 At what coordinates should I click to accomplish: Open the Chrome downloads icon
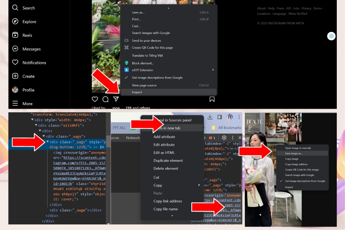(x=210, y=117)
